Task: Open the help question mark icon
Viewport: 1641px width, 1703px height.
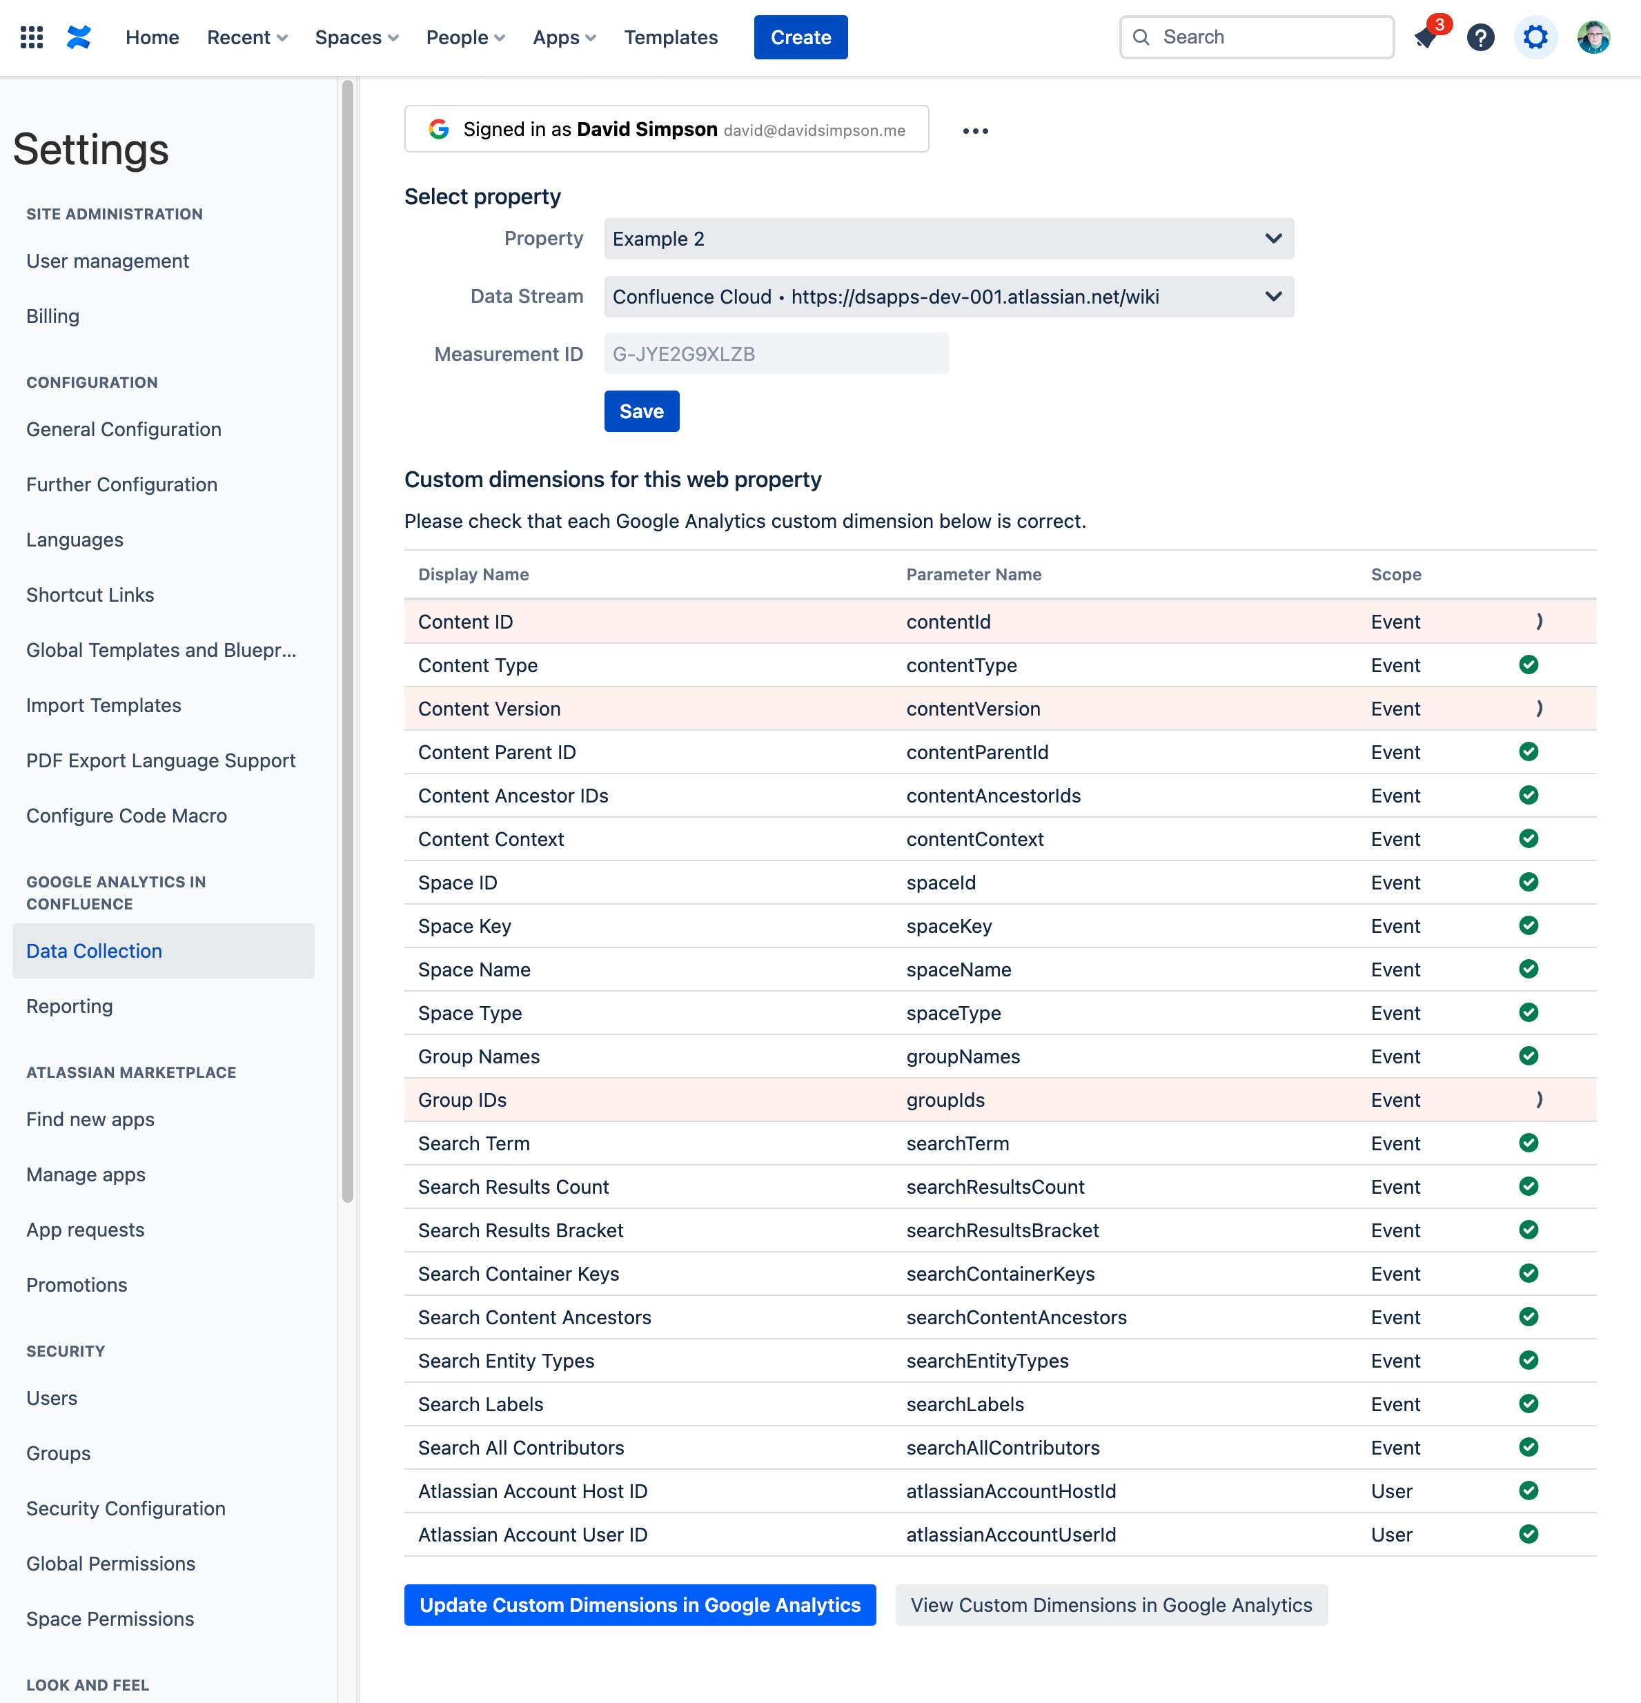Action: pyautogui.click(x=1480, y=37)
